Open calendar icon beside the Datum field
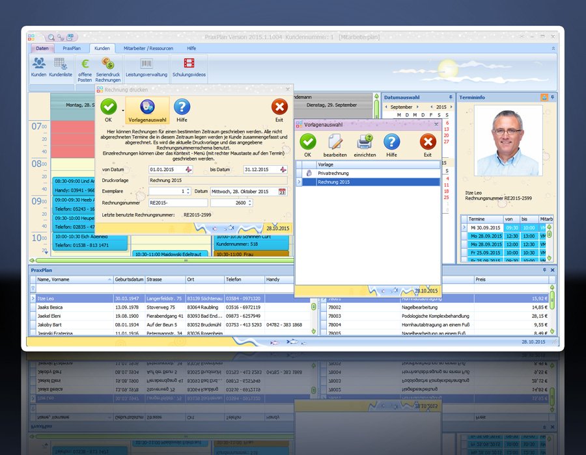586x455 pixels. coord(282,192)
